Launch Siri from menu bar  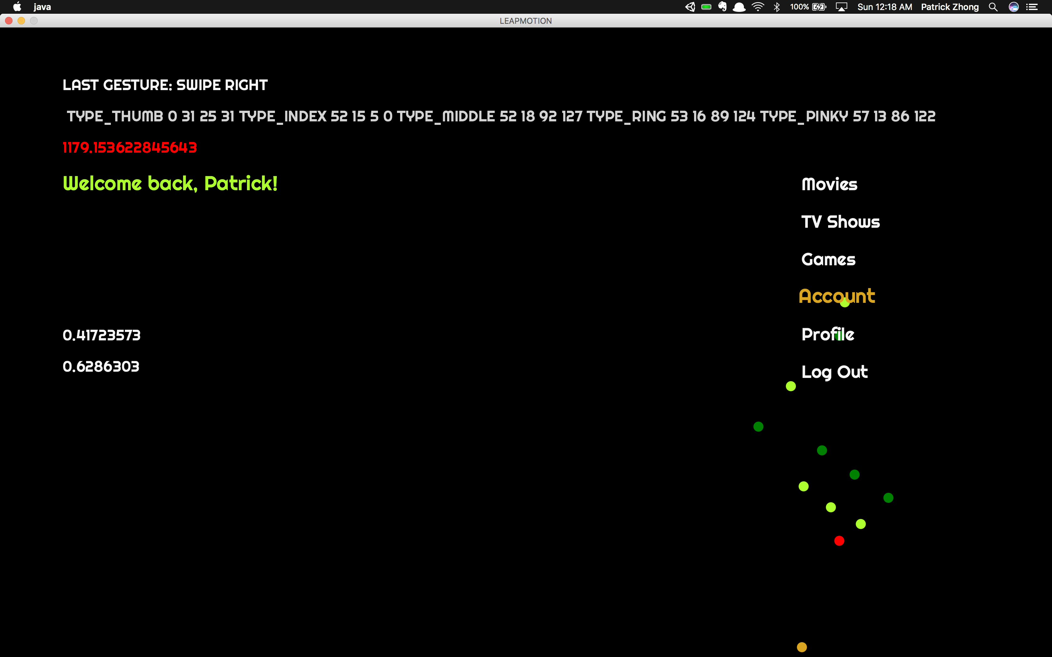(x=1013, y=7)
